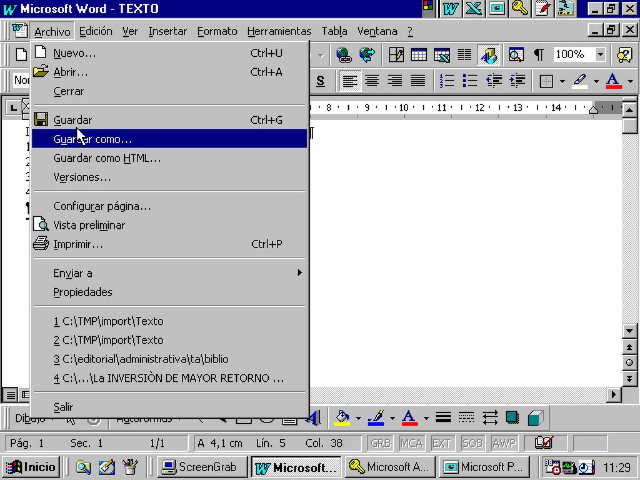Open the formatting font color dropdown arrow
This screenshot has height=480, width=640.
(x=630, y=81)
